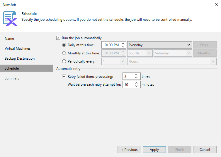The image size is (221, 157).
Task: Click the retry wait minutes field
Action: tap(128, 85)
